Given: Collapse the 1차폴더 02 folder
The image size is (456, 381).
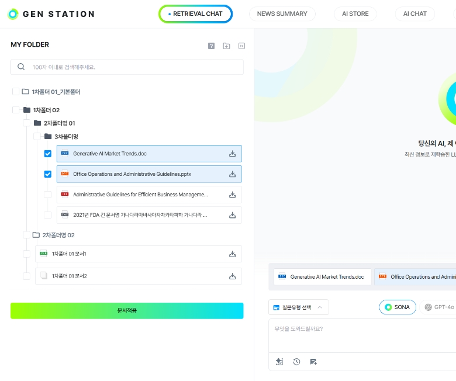Looking at the screenshot, I should [27, 110].
